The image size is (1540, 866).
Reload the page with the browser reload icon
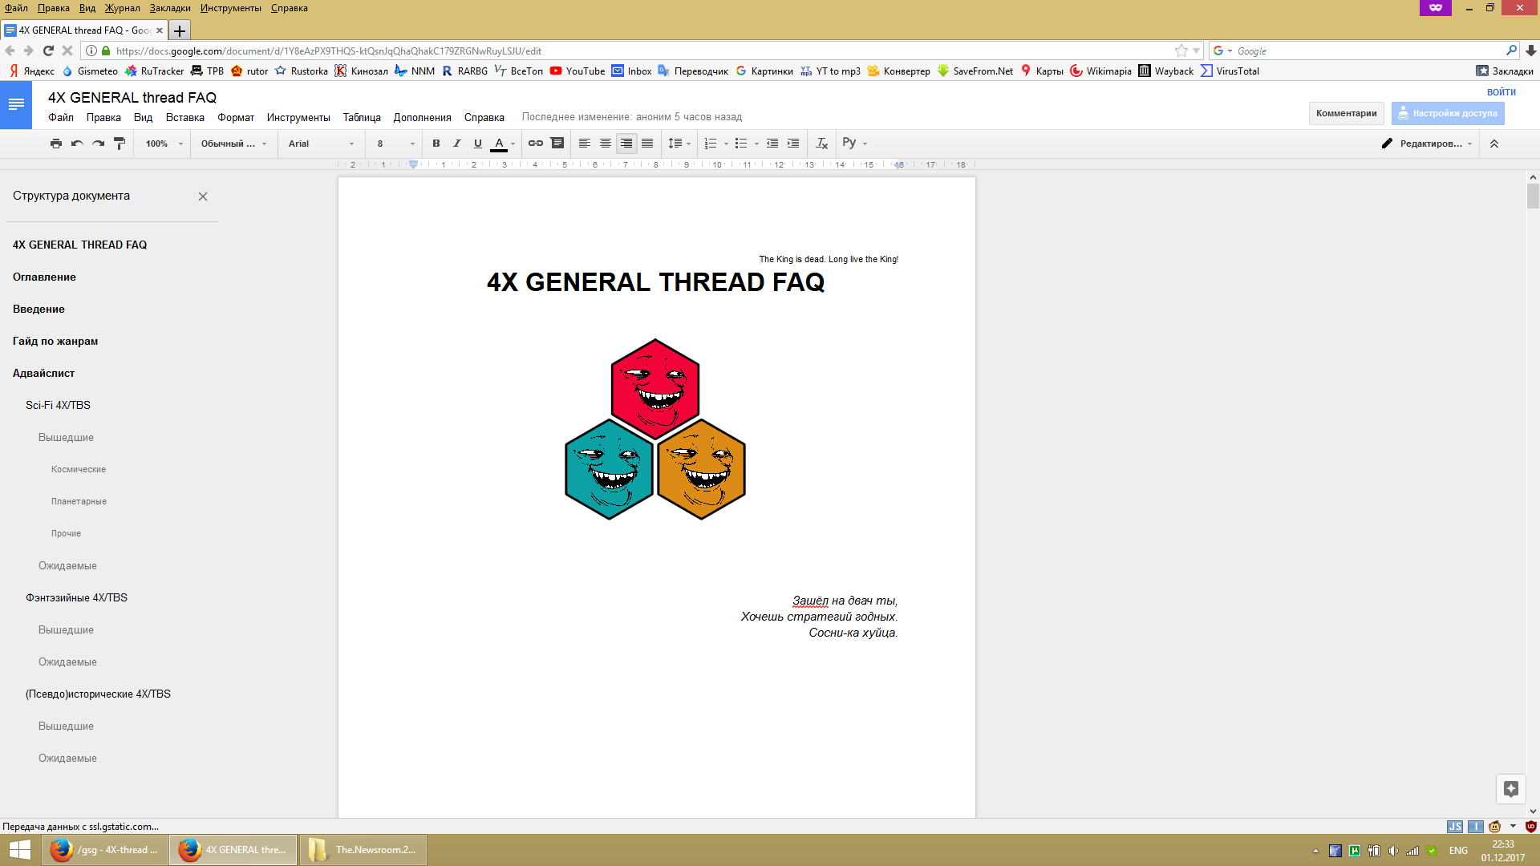point(48,51)
